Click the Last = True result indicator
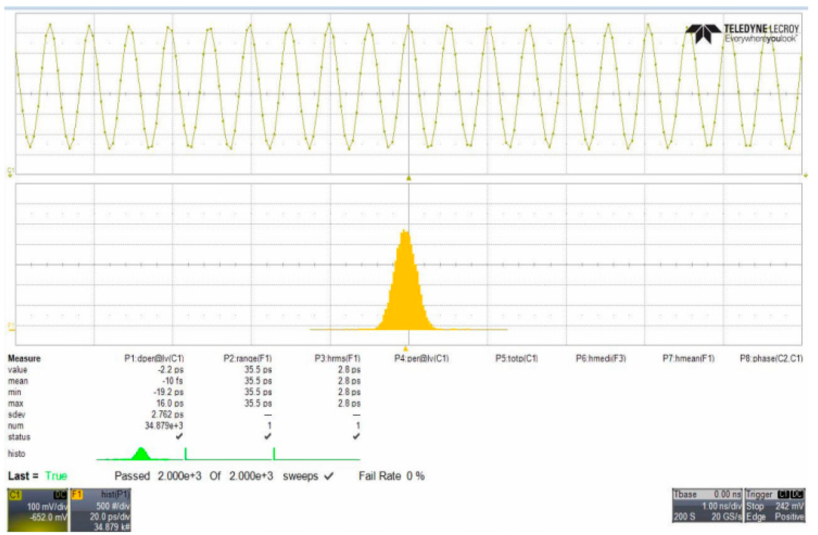The height and width of the screenshot is (535, 818). click(x=38, y=476)
